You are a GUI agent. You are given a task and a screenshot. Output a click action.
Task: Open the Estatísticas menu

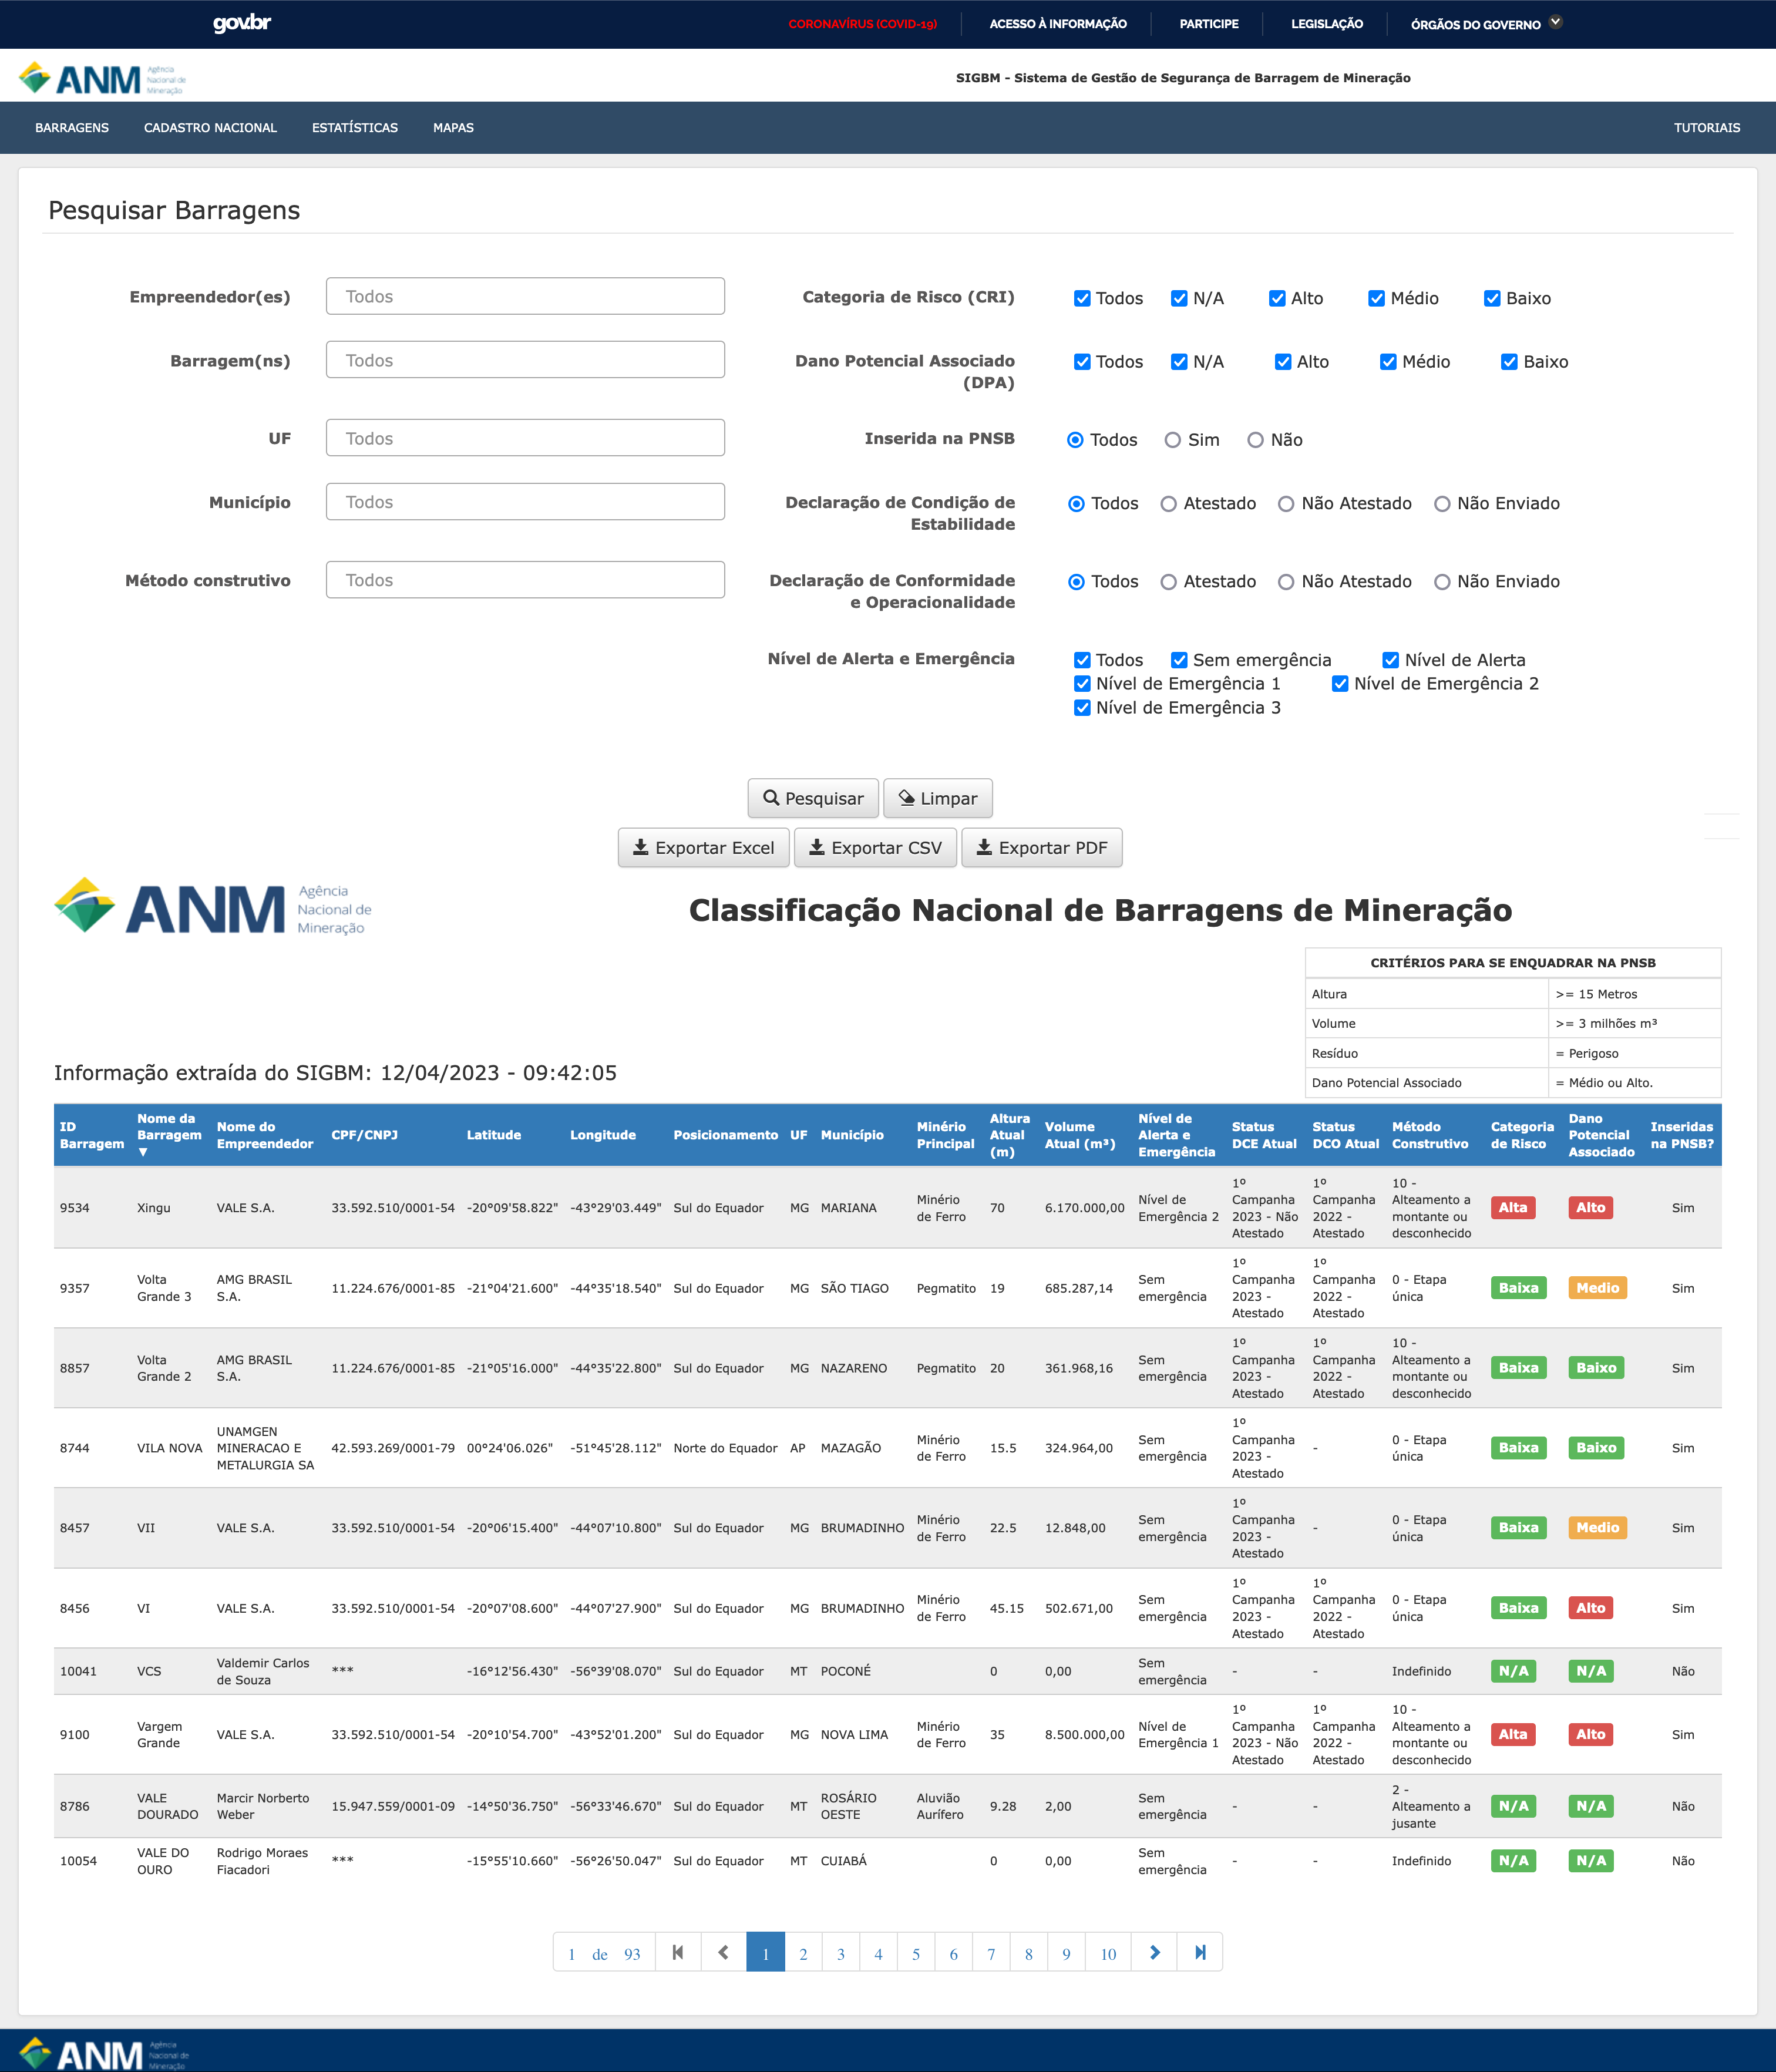pos(354,128)
